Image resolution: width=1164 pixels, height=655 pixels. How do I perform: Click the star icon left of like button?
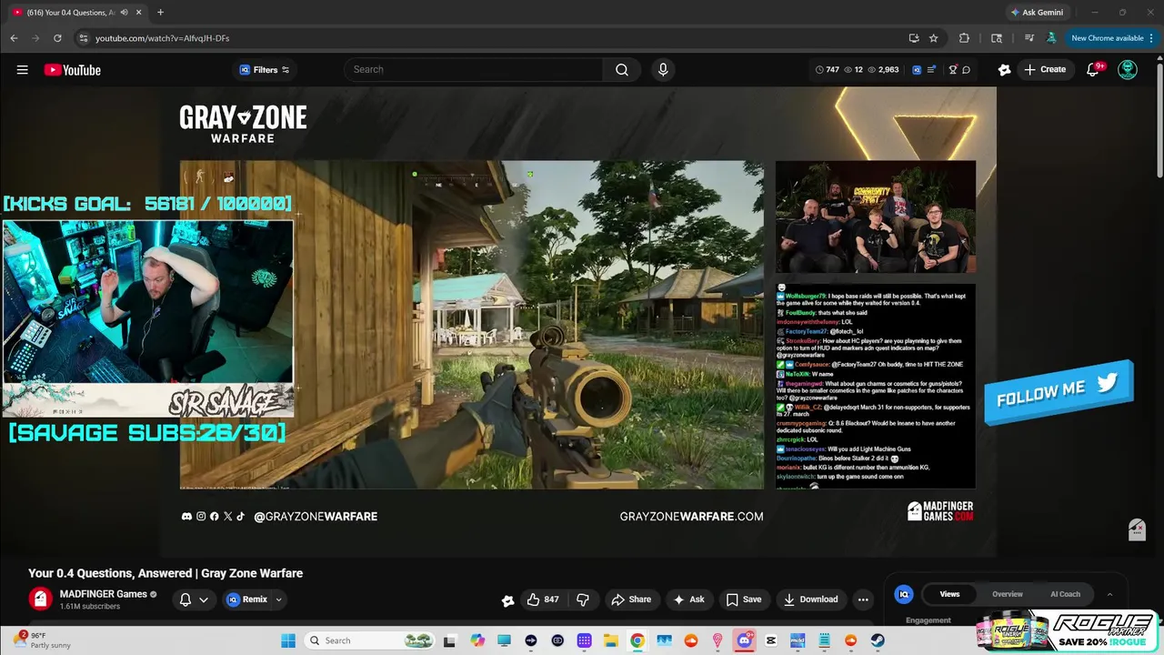507,600
